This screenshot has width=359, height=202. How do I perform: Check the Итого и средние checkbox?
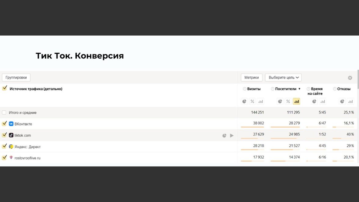point(4,113)
